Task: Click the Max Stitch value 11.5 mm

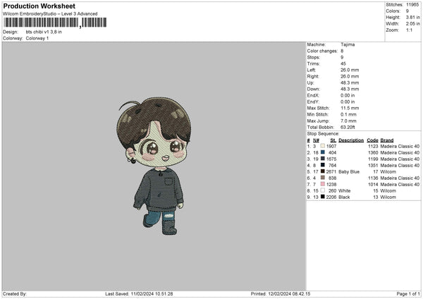Action: tap(350, 108)
